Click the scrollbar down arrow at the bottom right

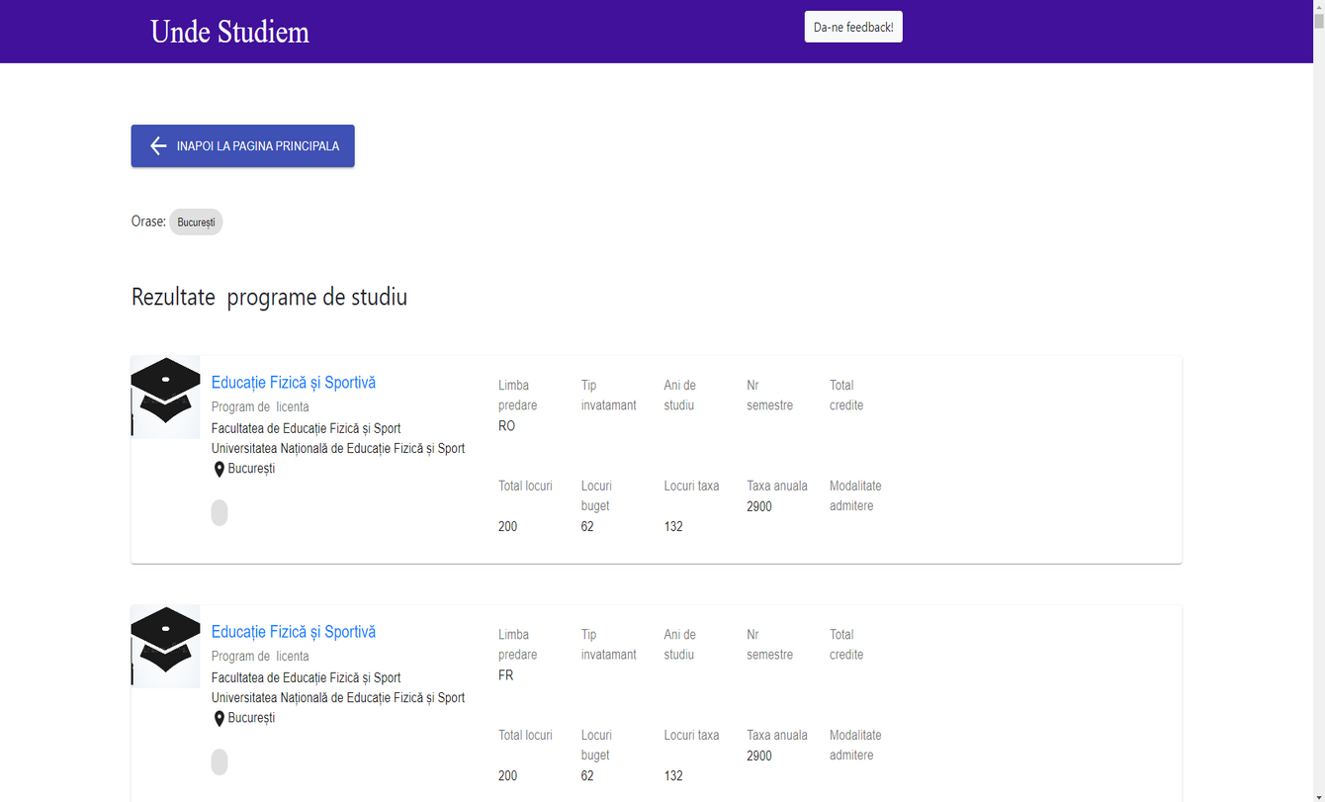click(1318, 795)
